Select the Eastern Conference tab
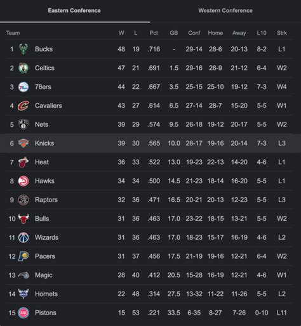Viewport: 301px width, 326px height. coord(74,11)
